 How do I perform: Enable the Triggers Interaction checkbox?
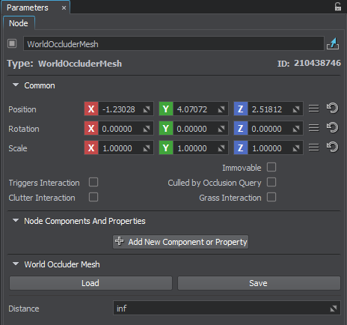[93, 182]
